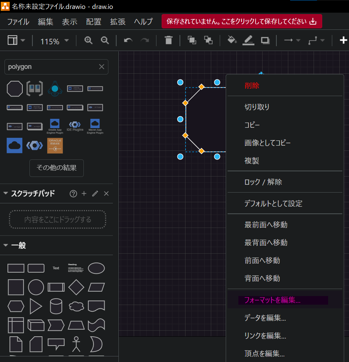Choose ロック / 解除 in the context menu
Image resolution: width=349 pixels, height=362 pixels.
[x=285, y=182]
